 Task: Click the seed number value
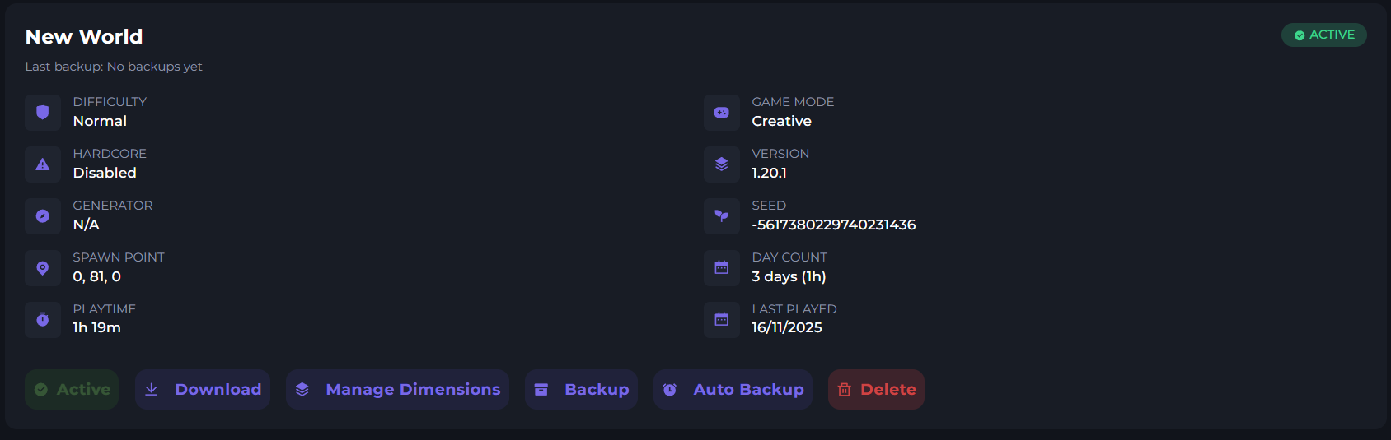pyautogui.click(x=833, y=225)
